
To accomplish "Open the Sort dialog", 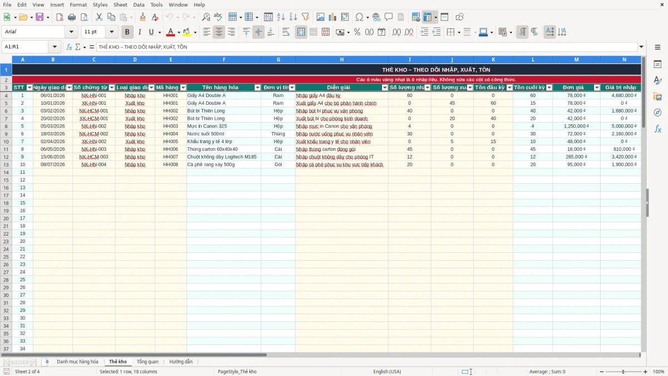I will (x=268, y=17).
